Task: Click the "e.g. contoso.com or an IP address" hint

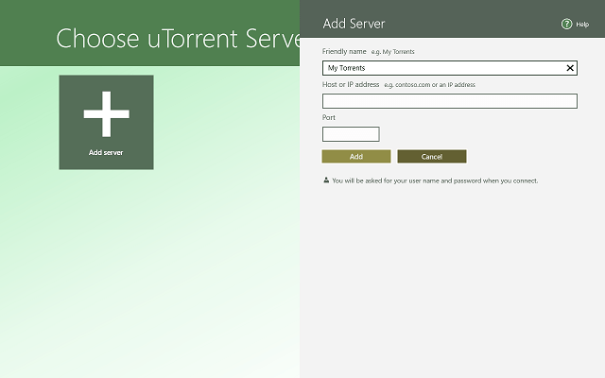Action: point(429,85)
